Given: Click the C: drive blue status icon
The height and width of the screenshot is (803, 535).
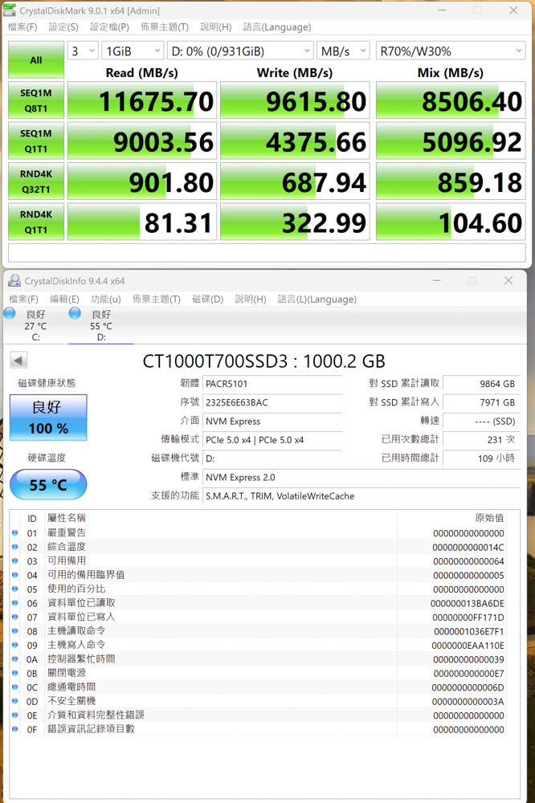Looking at the screenshot, I should tap(10, 314).
